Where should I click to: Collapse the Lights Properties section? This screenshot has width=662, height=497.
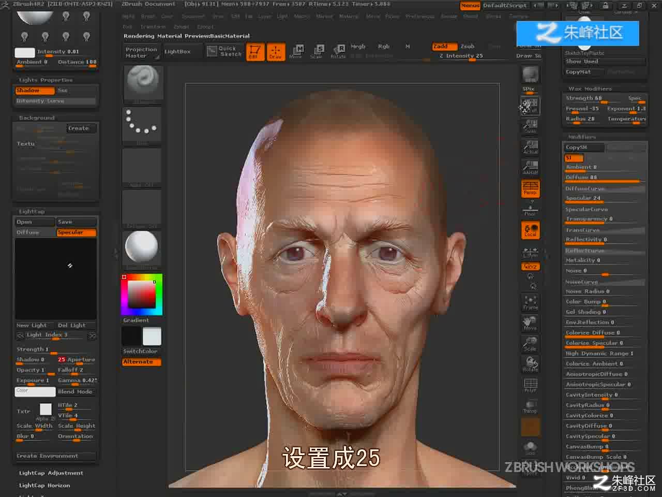coord(46,80)
